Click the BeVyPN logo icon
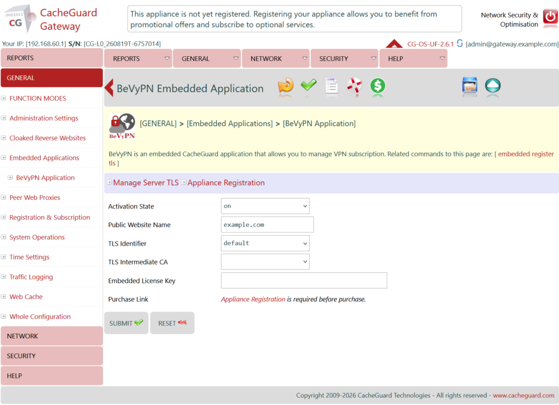Image resolution: width=559 pixels, height=405 pixels. tap(122, 126)
